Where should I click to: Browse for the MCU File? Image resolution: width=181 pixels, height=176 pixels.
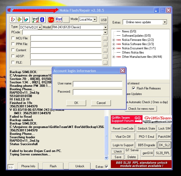[105, 39]
